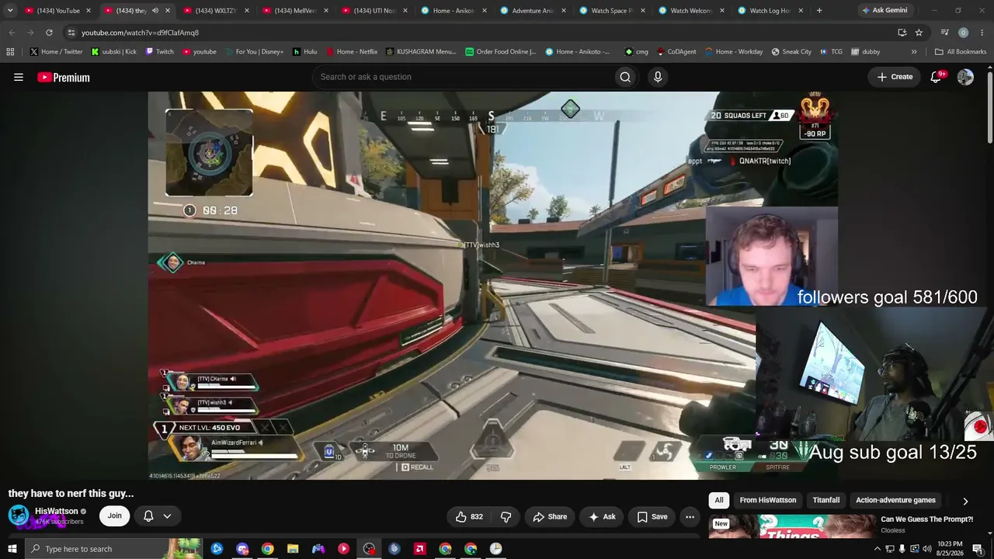Image resolution: width=994 pixels, height=559 pixels.
Task: Select Action-adventure games filter chip
Action: click(895, 501)
